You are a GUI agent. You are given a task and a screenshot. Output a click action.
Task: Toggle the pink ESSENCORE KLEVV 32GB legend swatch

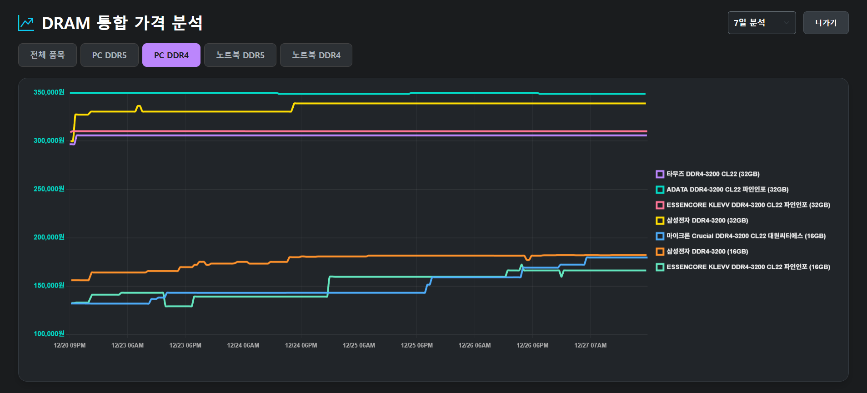[660, 205]
